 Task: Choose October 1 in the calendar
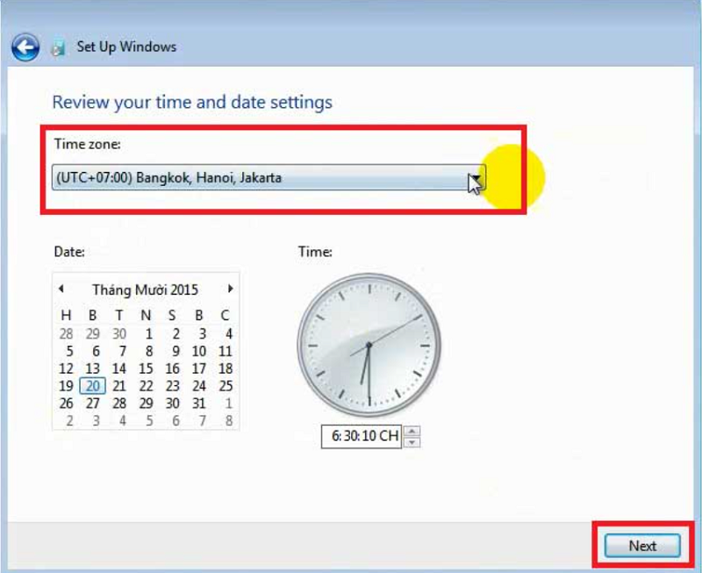(x=148, y=333)
